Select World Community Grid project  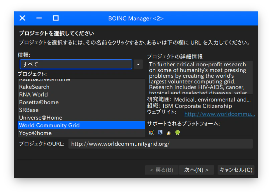tap(81, 125)
